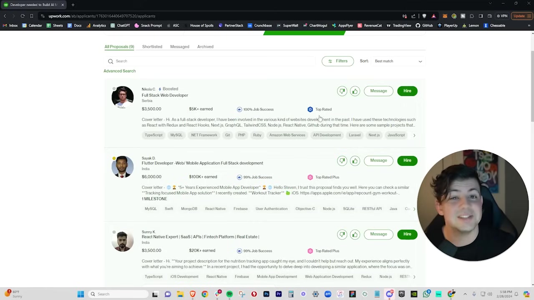
Task: Message Sayak D.
Action: coord(378,160)
